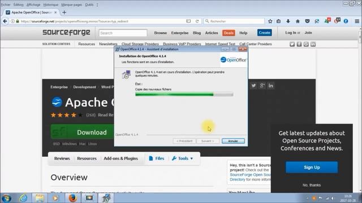Screen dimensions: 362x203
Task: Click the Development category link
Action: (84, 87)
